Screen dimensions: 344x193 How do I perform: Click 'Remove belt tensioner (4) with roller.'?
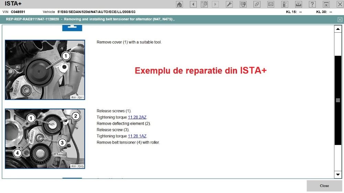(x=128, y=143)
